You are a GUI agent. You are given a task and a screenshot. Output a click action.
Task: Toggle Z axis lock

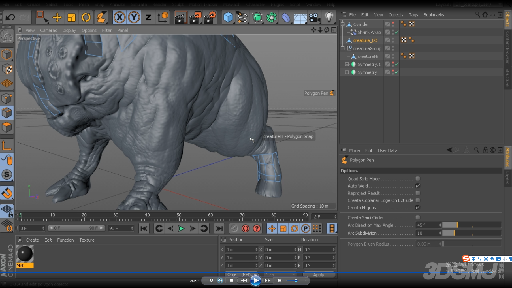tap(148, 18)
